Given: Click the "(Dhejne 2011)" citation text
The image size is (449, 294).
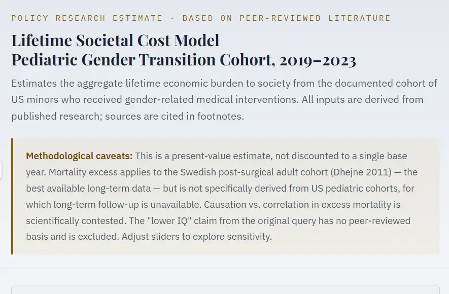Looking at the screenshot, I should [x=361, y=172].
